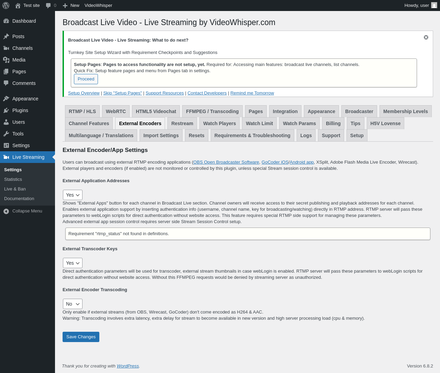Click the Comments icon in sidebar
440x373 pixels.
click(6, 83)
